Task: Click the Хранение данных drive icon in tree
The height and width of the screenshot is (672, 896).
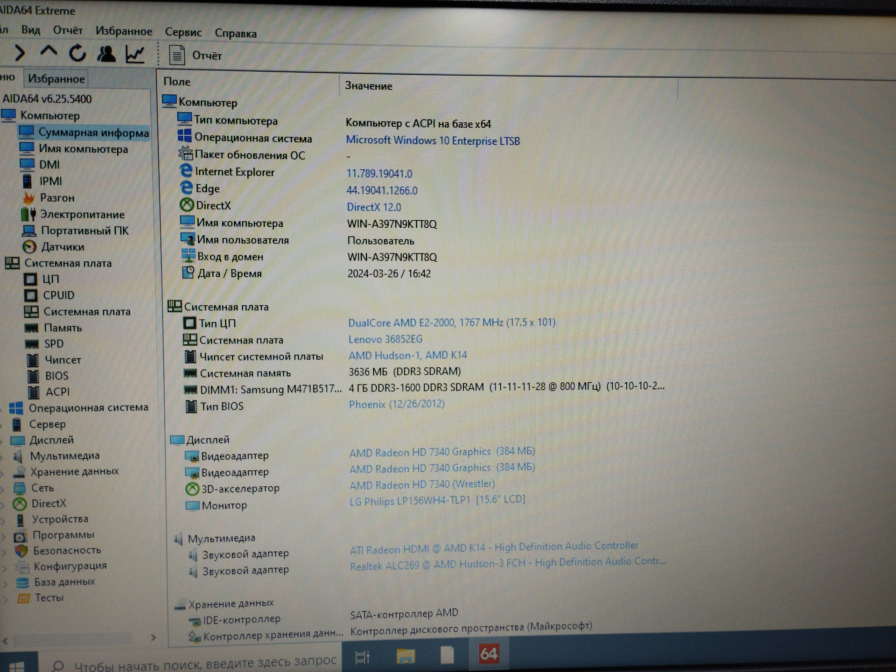Action: (x=19, y=472)
